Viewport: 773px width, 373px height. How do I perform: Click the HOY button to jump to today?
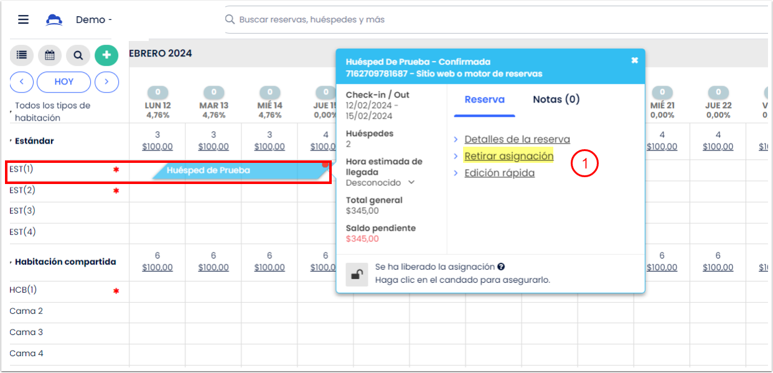pyautogui.click(x=64, y=81)
